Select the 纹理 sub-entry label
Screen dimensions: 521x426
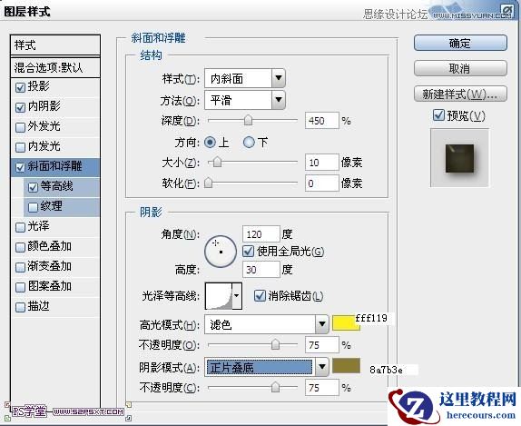(x=51, y=206)
